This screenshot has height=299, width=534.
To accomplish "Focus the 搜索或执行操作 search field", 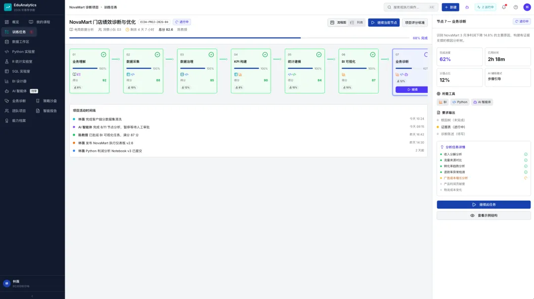I will [x=411, y=7].
